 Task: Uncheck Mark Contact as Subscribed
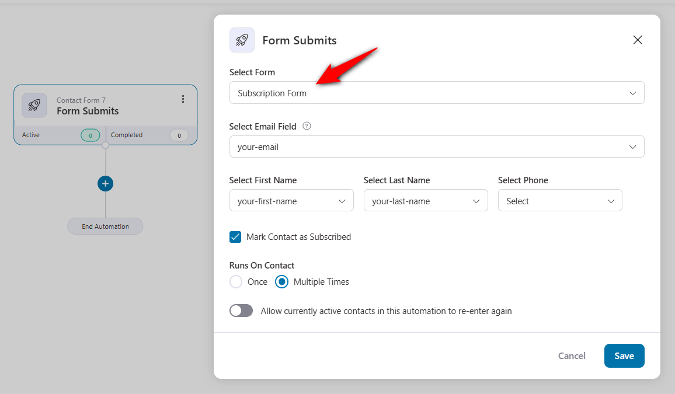pos(235,237)
